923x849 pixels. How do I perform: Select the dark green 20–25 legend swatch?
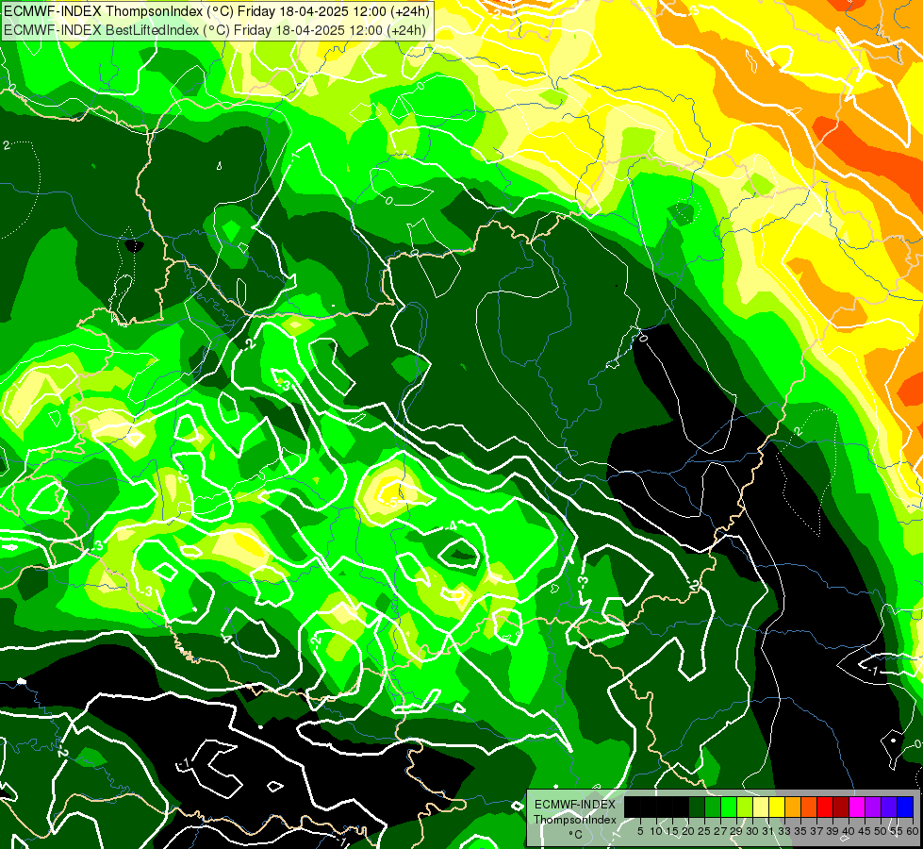point(697,807)
